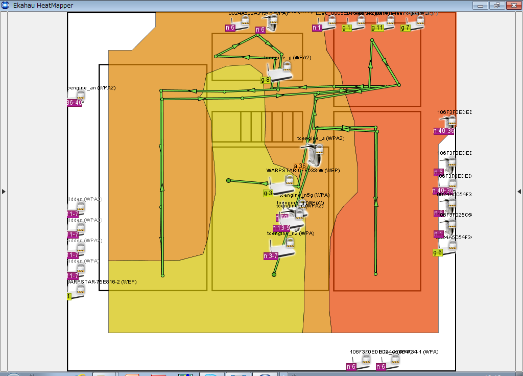This screenshot has height=376, width=523.
Task: Click the access point badged g 7
Action: 415,24
